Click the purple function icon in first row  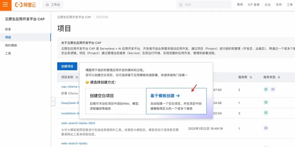[x=273, y=89]
